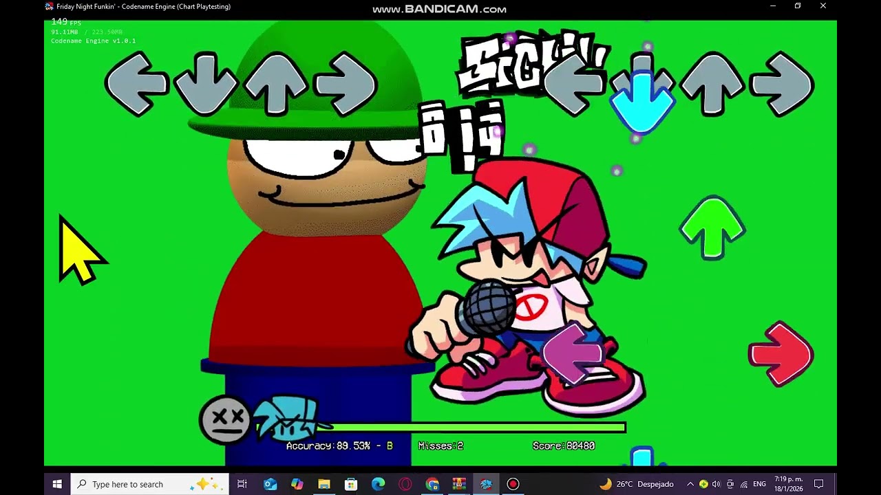Open Microsoft Store from the taskbar
Image resolution: width=881 pixels, height=495 pixels.
pyautogui.click(x=351, y=484)
